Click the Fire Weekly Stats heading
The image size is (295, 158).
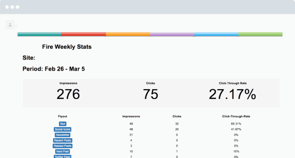pyautogui.click(x=67, y=47)
